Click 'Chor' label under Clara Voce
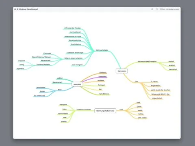 pos(136,82)
